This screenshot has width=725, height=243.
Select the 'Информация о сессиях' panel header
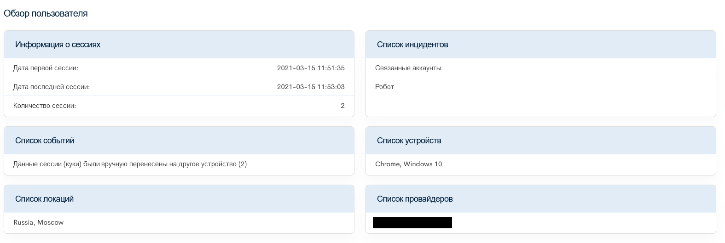click(58, 45)
